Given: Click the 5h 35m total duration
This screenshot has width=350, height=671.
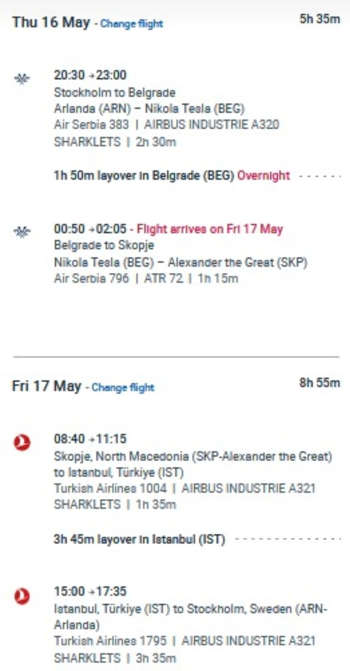Looking at the screenshot, I should pos(319,19).
